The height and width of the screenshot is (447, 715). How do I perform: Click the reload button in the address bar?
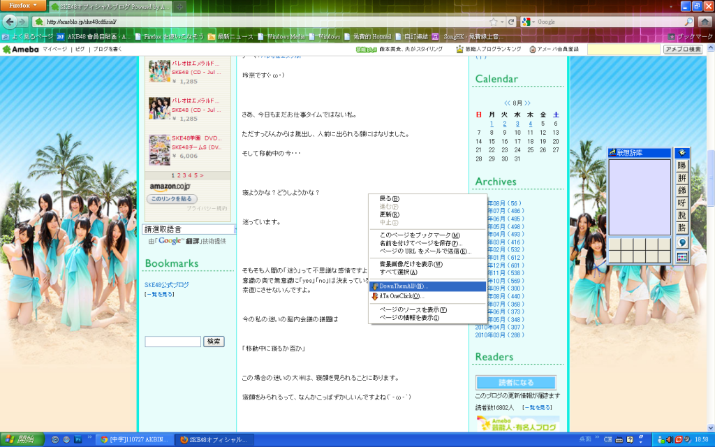click(511, 22)
